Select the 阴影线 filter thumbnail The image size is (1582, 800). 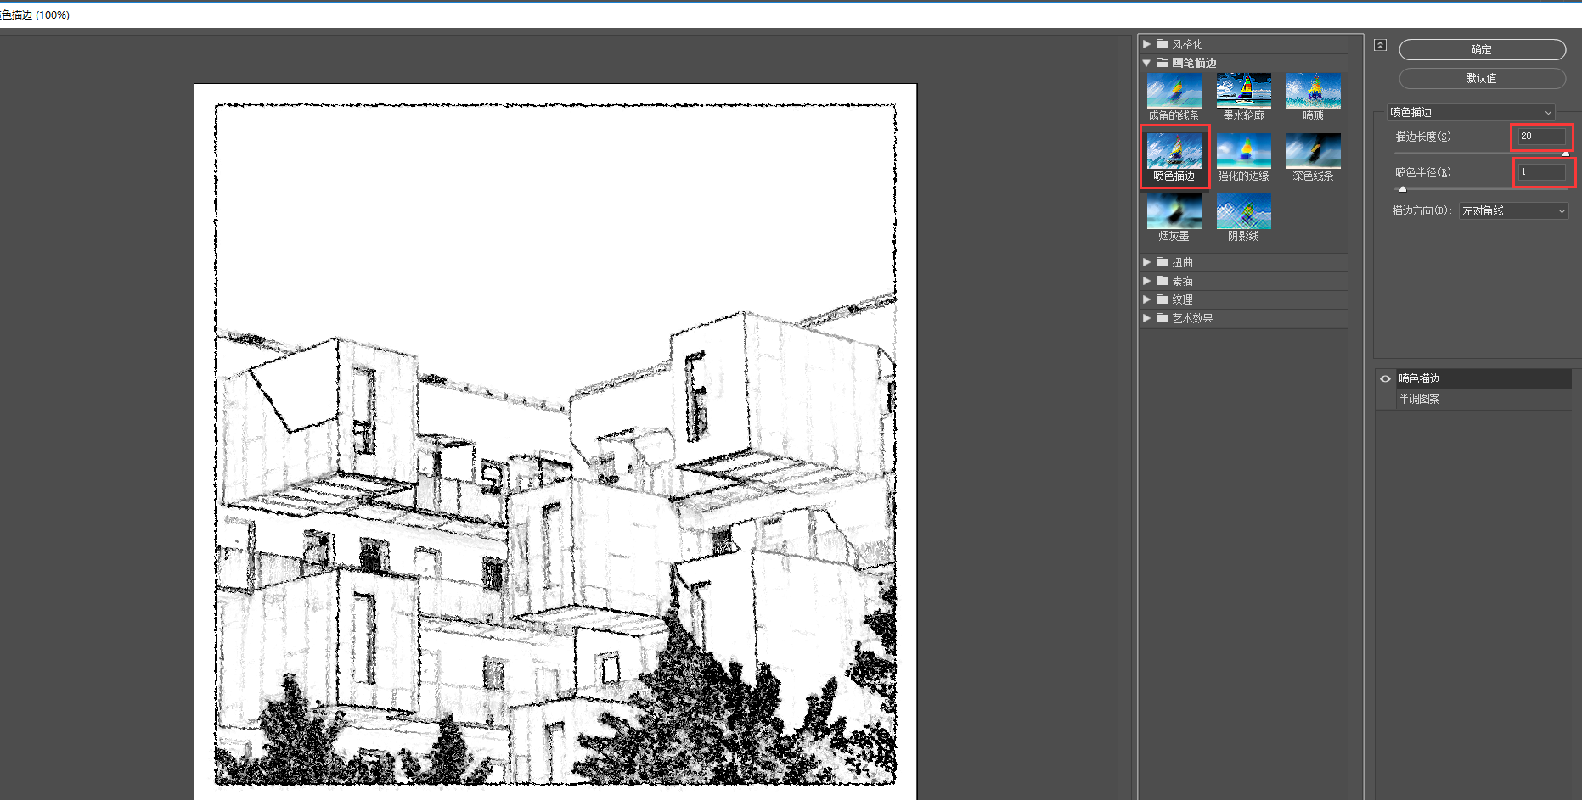[1243, 211]
